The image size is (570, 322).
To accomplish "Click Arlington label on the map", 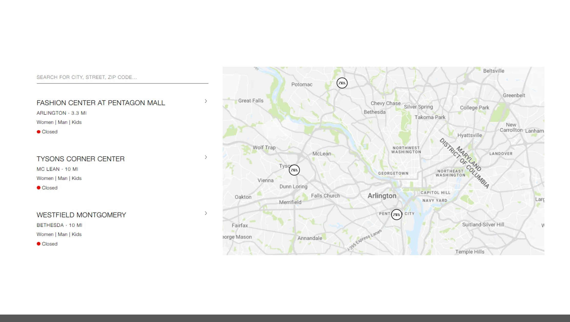I will click(x=382, y=196).
